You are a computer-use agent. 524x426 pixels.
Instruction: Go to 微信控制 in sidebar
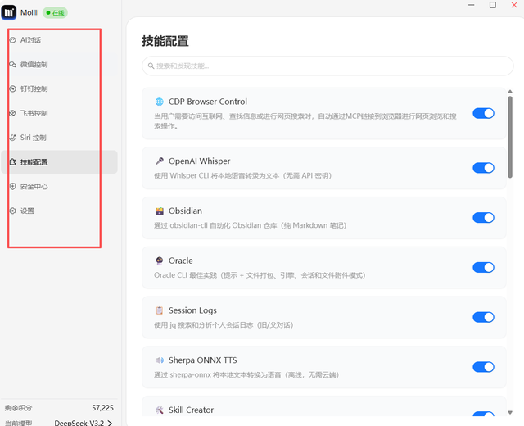59,65
